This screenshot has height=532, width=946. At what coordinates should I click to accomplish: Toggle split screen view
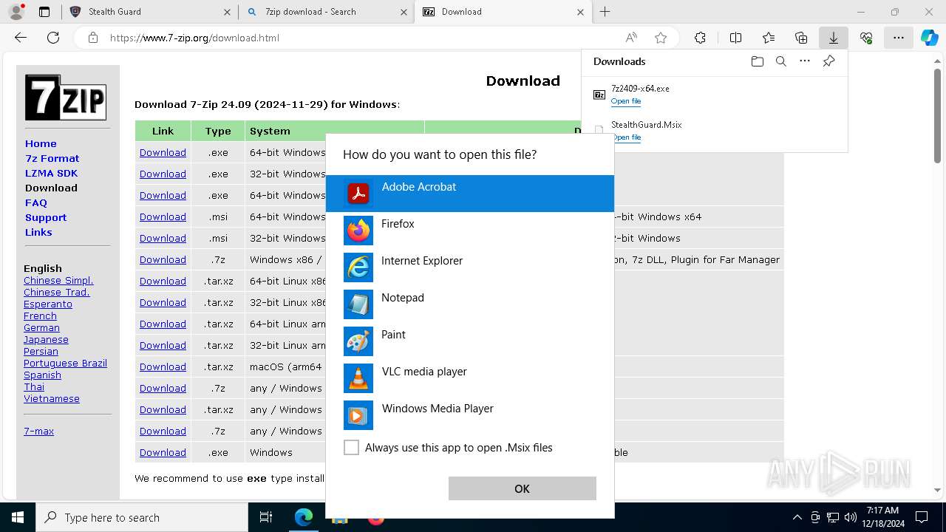(735, 38)
